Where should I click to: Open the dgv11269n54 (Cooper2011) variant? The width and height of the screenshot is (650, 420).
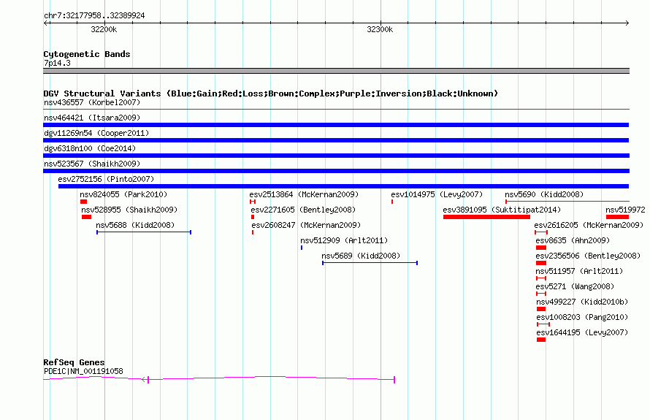click(x=96, y=133)
